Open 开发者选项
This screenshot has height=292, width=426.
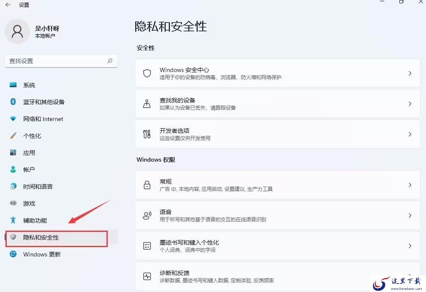(277, 134)
